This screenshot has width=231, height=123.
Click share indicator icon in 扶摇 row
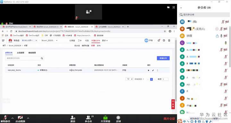point(217,36)
